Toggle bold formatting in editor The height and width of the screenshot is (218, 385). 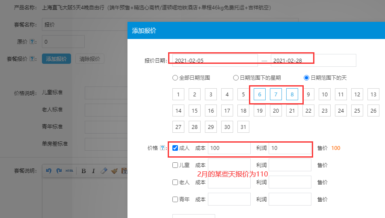(83, 171)
